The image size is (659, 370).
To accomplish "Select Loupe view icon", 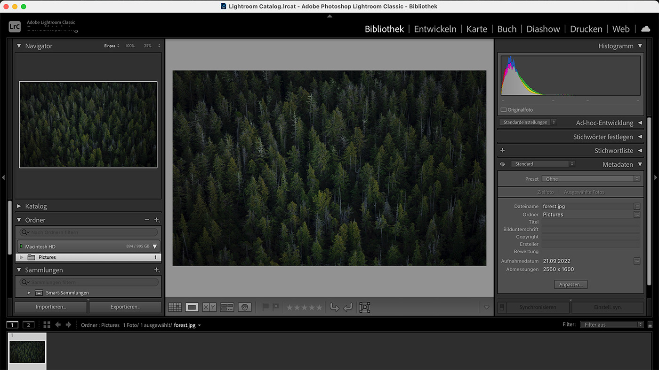I will click(x=192, y=308).
